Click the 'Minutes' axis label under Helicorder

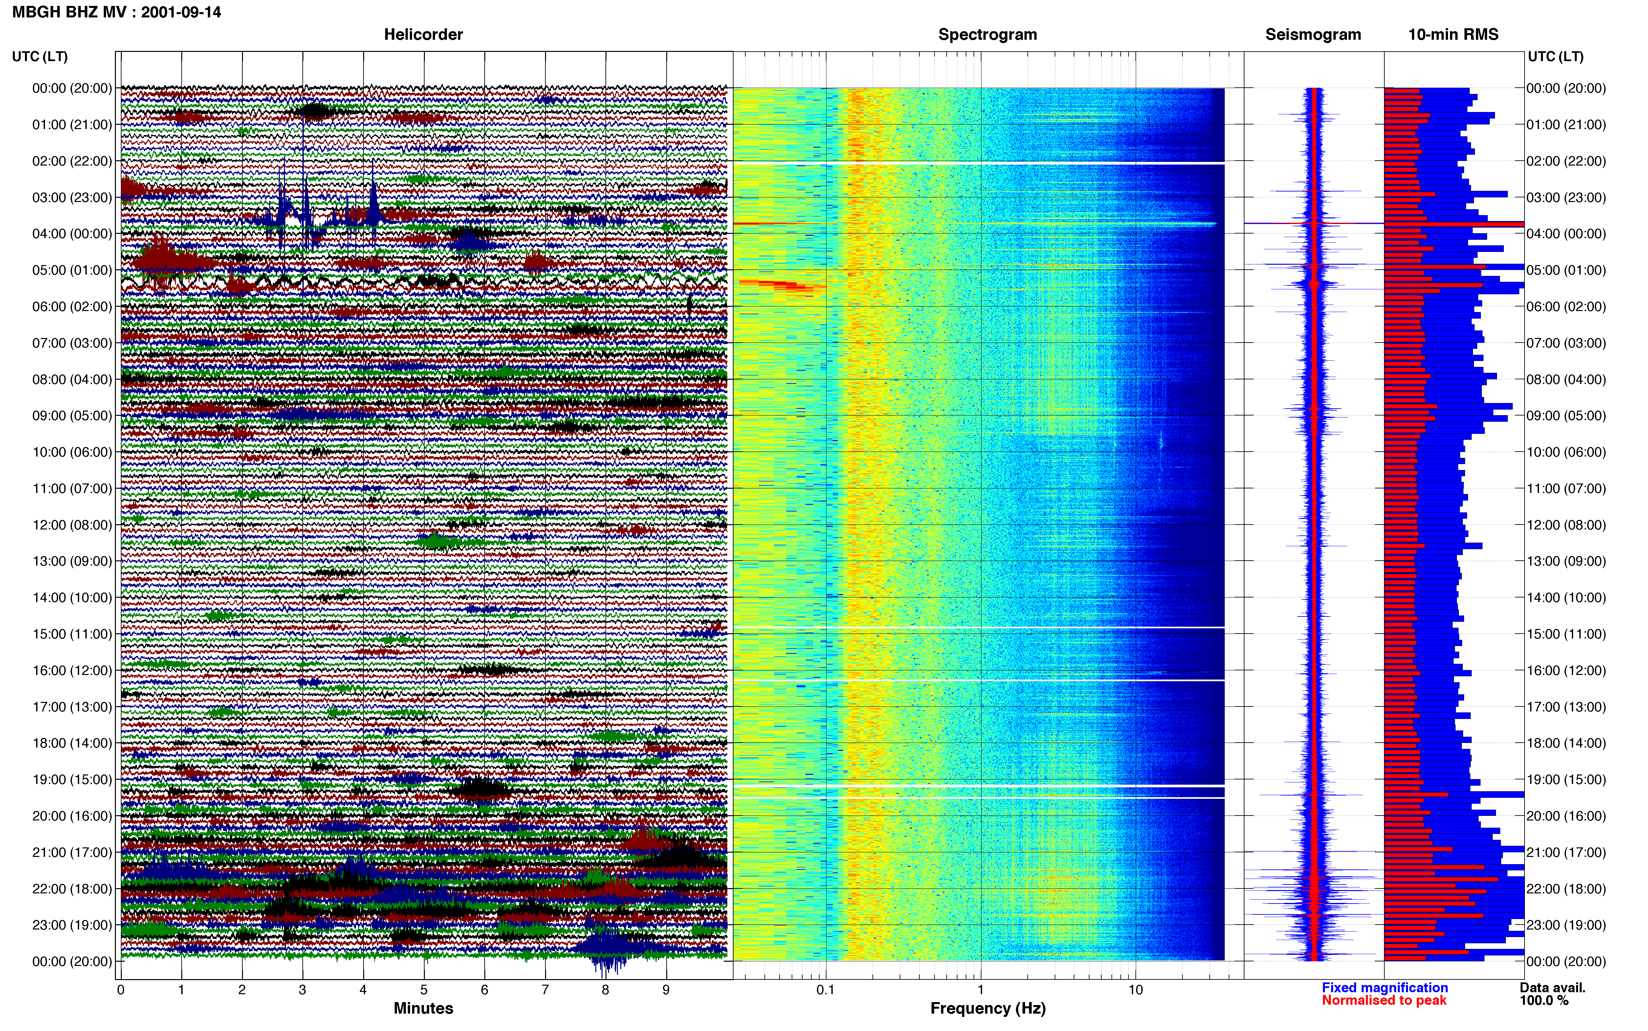pyautogui.click(x=423, y=1008)
